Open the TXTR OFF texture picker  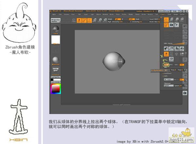tap(56, 70)
